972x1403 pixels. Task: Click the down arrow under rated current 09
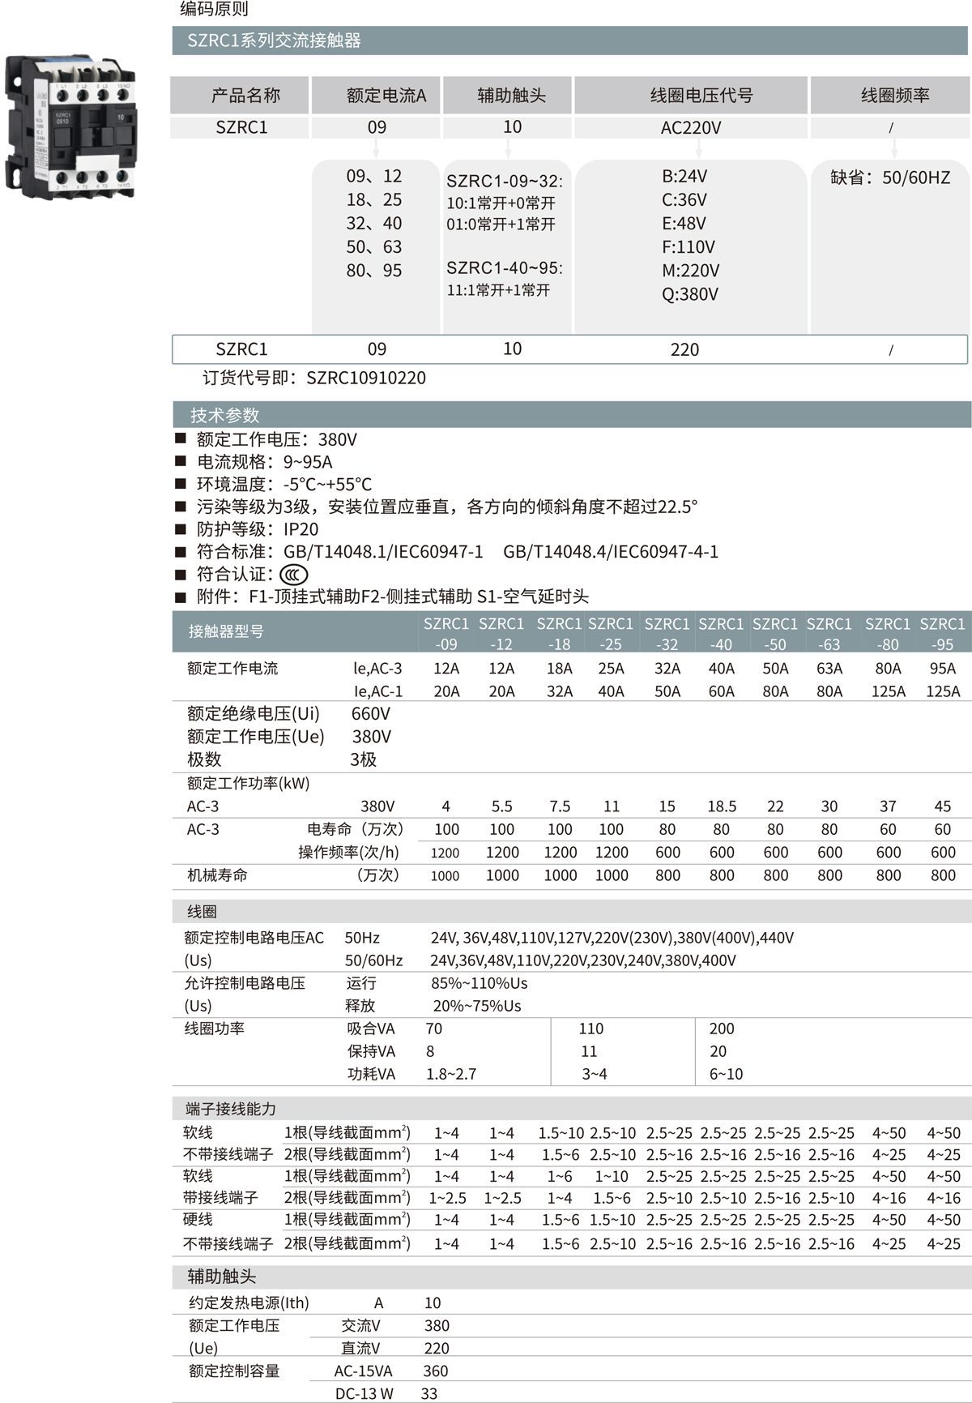click(376, 149)
